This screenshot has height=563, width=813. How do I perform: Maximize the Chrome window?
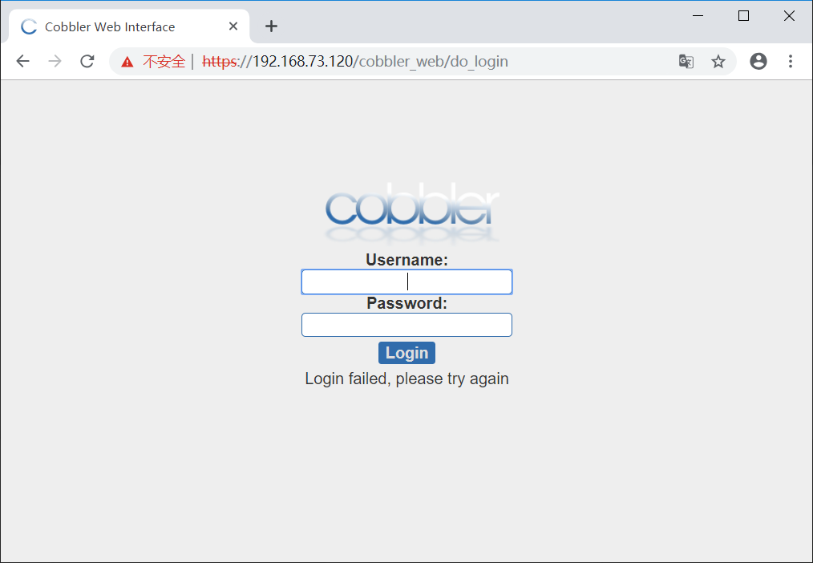pyautogui.click(x=743, y=15)
